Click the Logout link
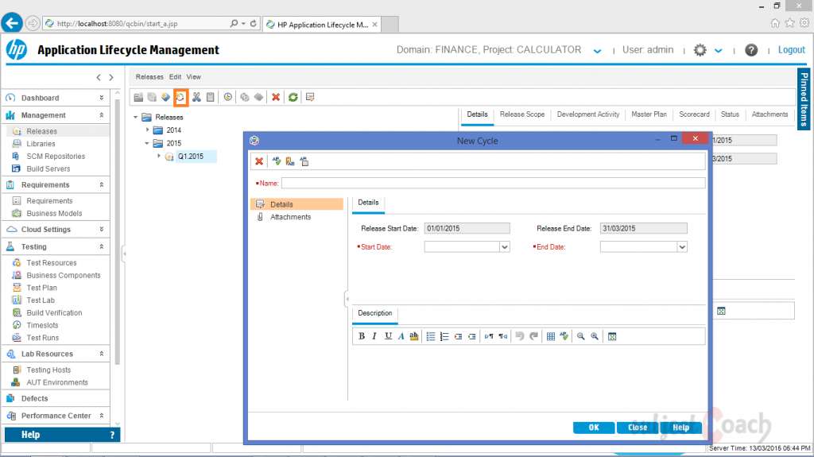The image size is (814, 457). click(x=791, y=50)
